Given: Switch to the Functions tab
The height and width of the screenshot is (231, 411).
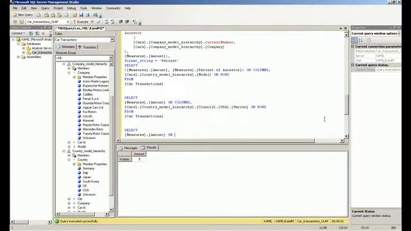Looking at the screenshot, I should tap(87, 47).
